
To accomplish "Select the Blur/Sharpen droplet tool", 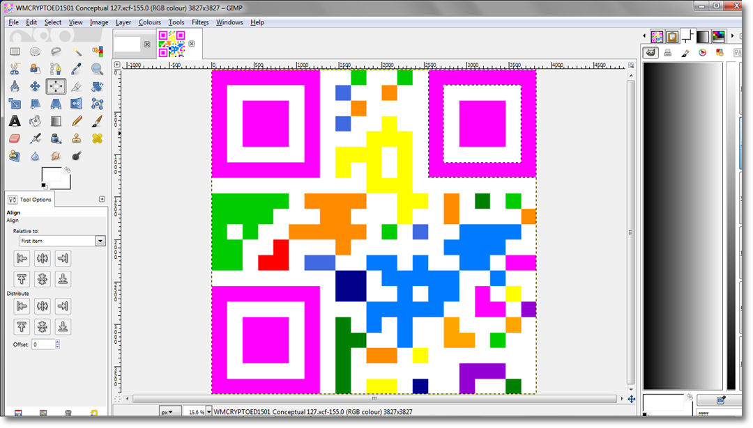I will tap(35, 156).
